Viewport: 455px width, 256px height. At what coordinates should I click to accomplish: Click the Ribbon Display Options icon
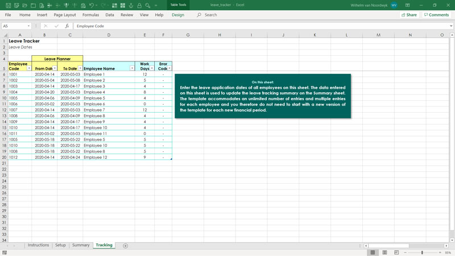[x=407, y=5]
